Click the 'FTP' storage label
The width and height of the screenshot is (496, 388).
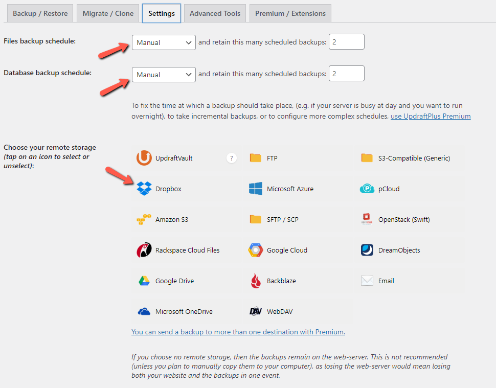[272, 158]
